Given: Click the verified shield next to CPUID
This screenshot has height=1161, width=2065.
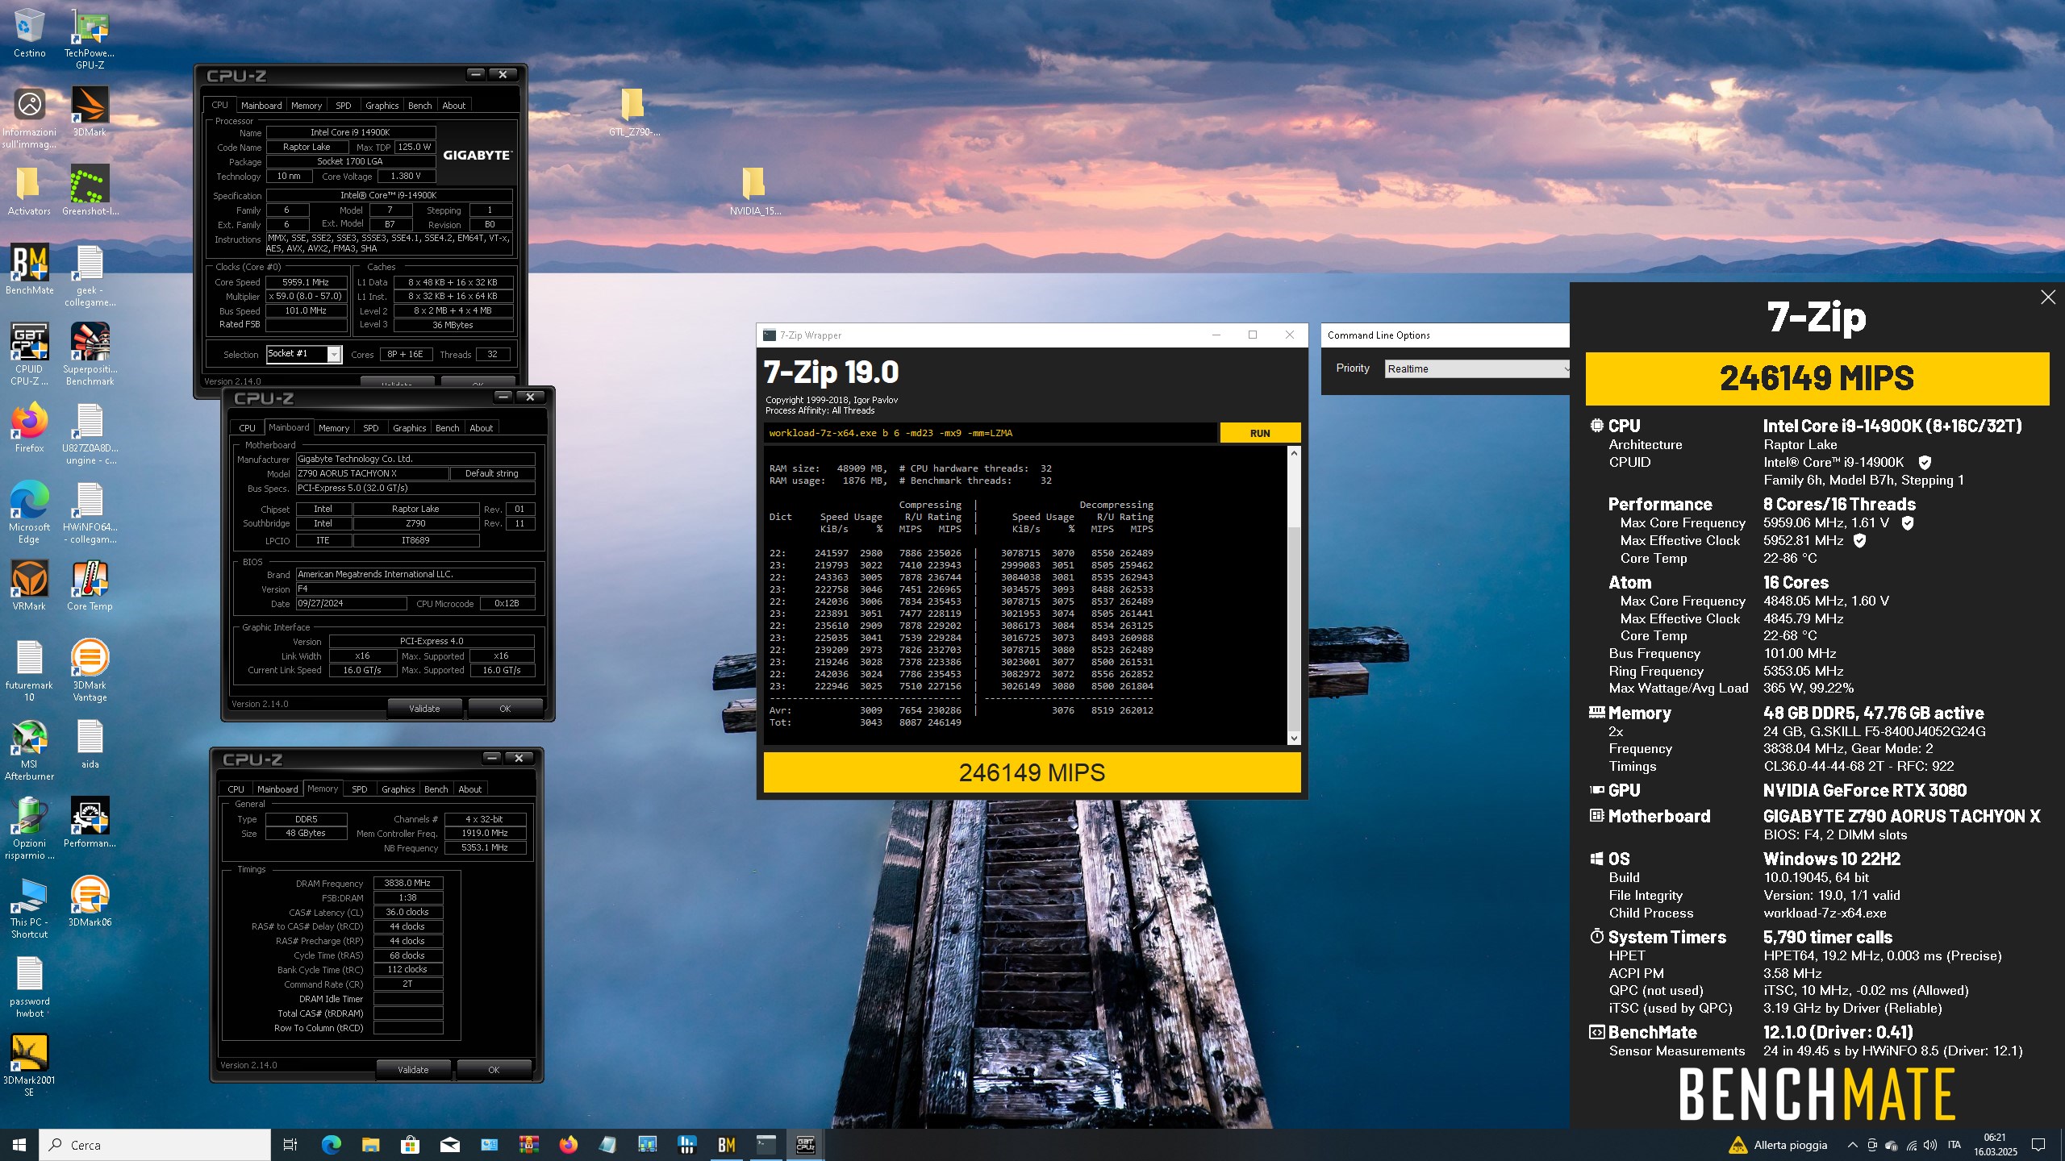Looking at the screenshot, I should coord(1925,462).
